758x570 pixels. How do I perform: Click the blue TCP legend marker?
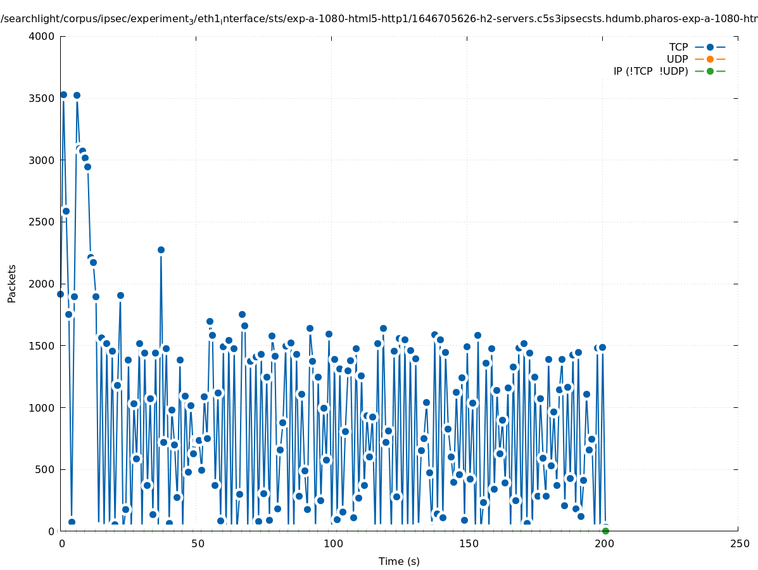pyautogui.click(x=710, y=47)
